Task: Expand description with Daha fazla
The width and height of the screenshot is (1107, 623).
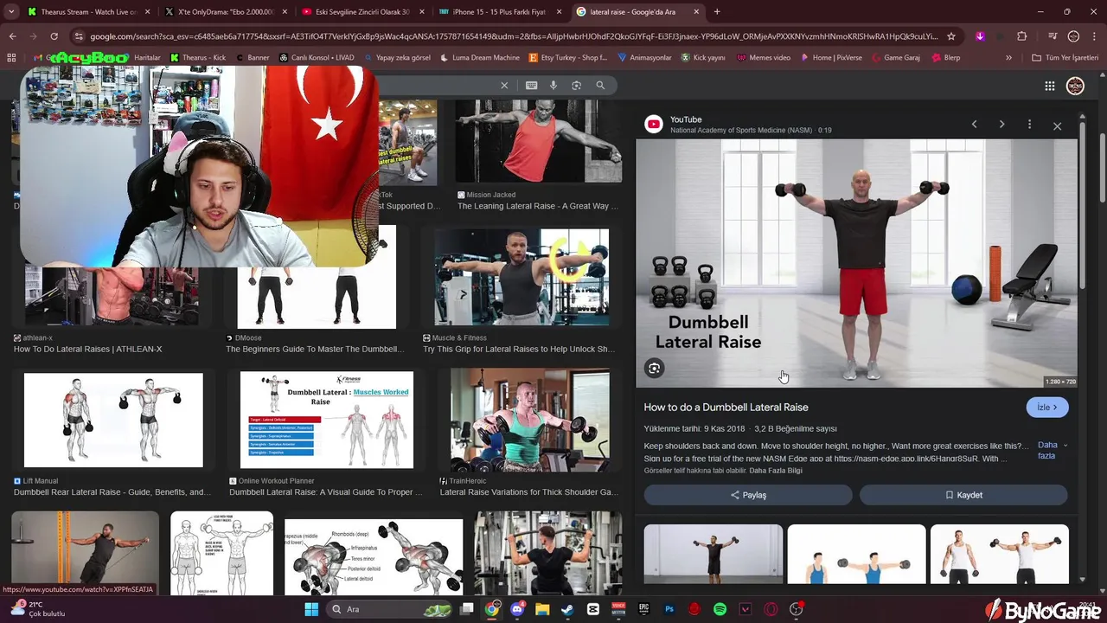Action: pos(1050,450)
